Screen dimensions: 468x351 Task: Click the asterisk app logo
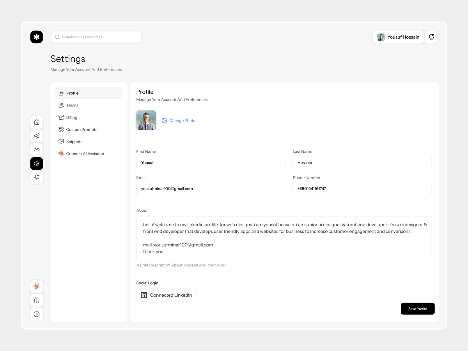click(x=37, y=37)
